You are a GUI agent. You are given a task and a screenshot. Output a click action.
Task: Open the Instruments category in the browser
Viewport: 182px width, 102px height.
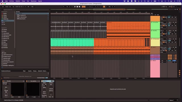pos(6,33)
